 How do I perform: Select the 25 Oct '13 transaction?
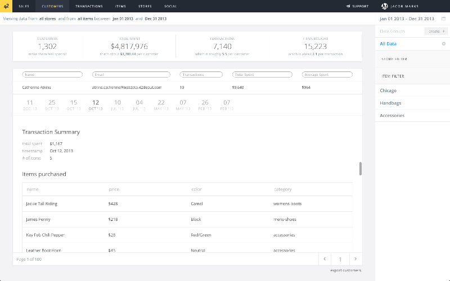(x=52, y=105)
